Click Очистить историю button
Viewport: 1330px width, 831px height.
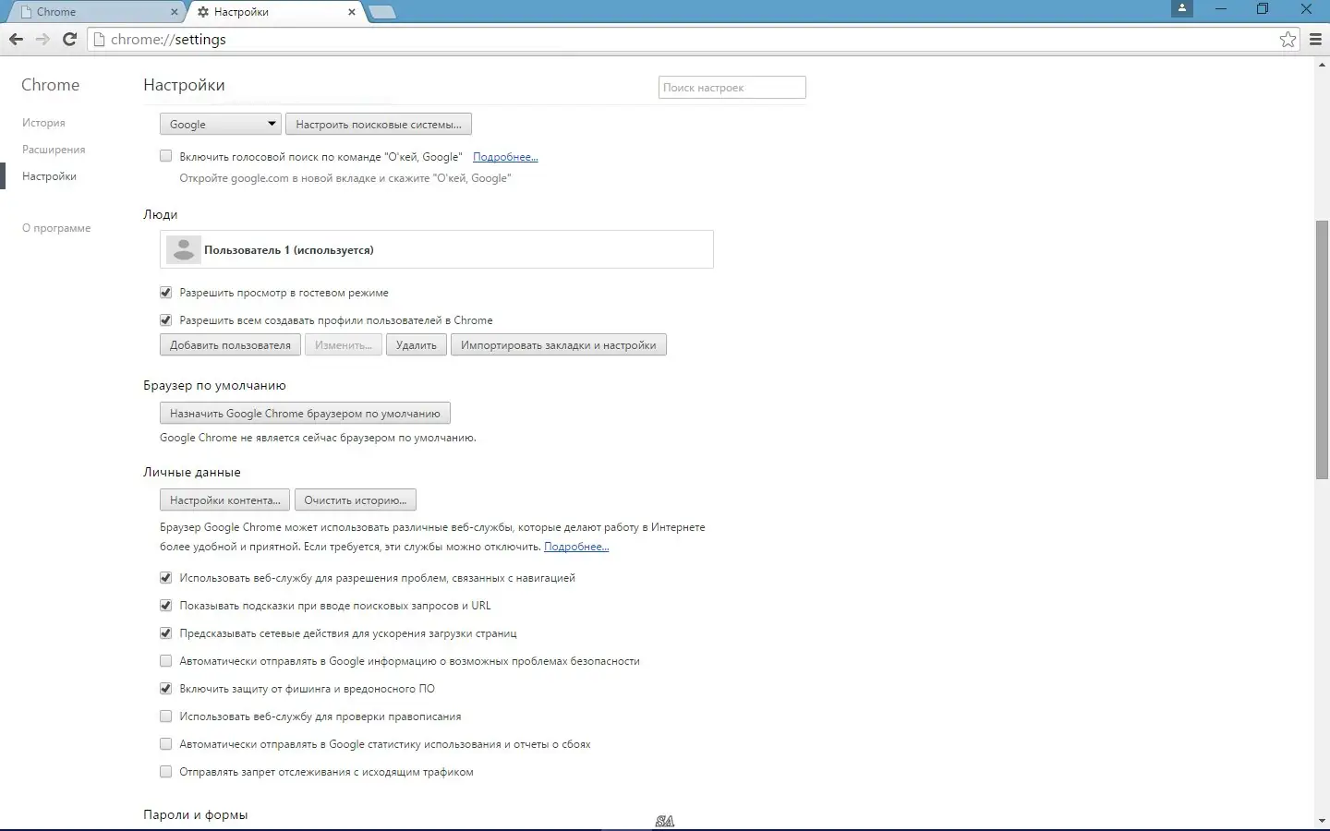(x=356, y=500)
